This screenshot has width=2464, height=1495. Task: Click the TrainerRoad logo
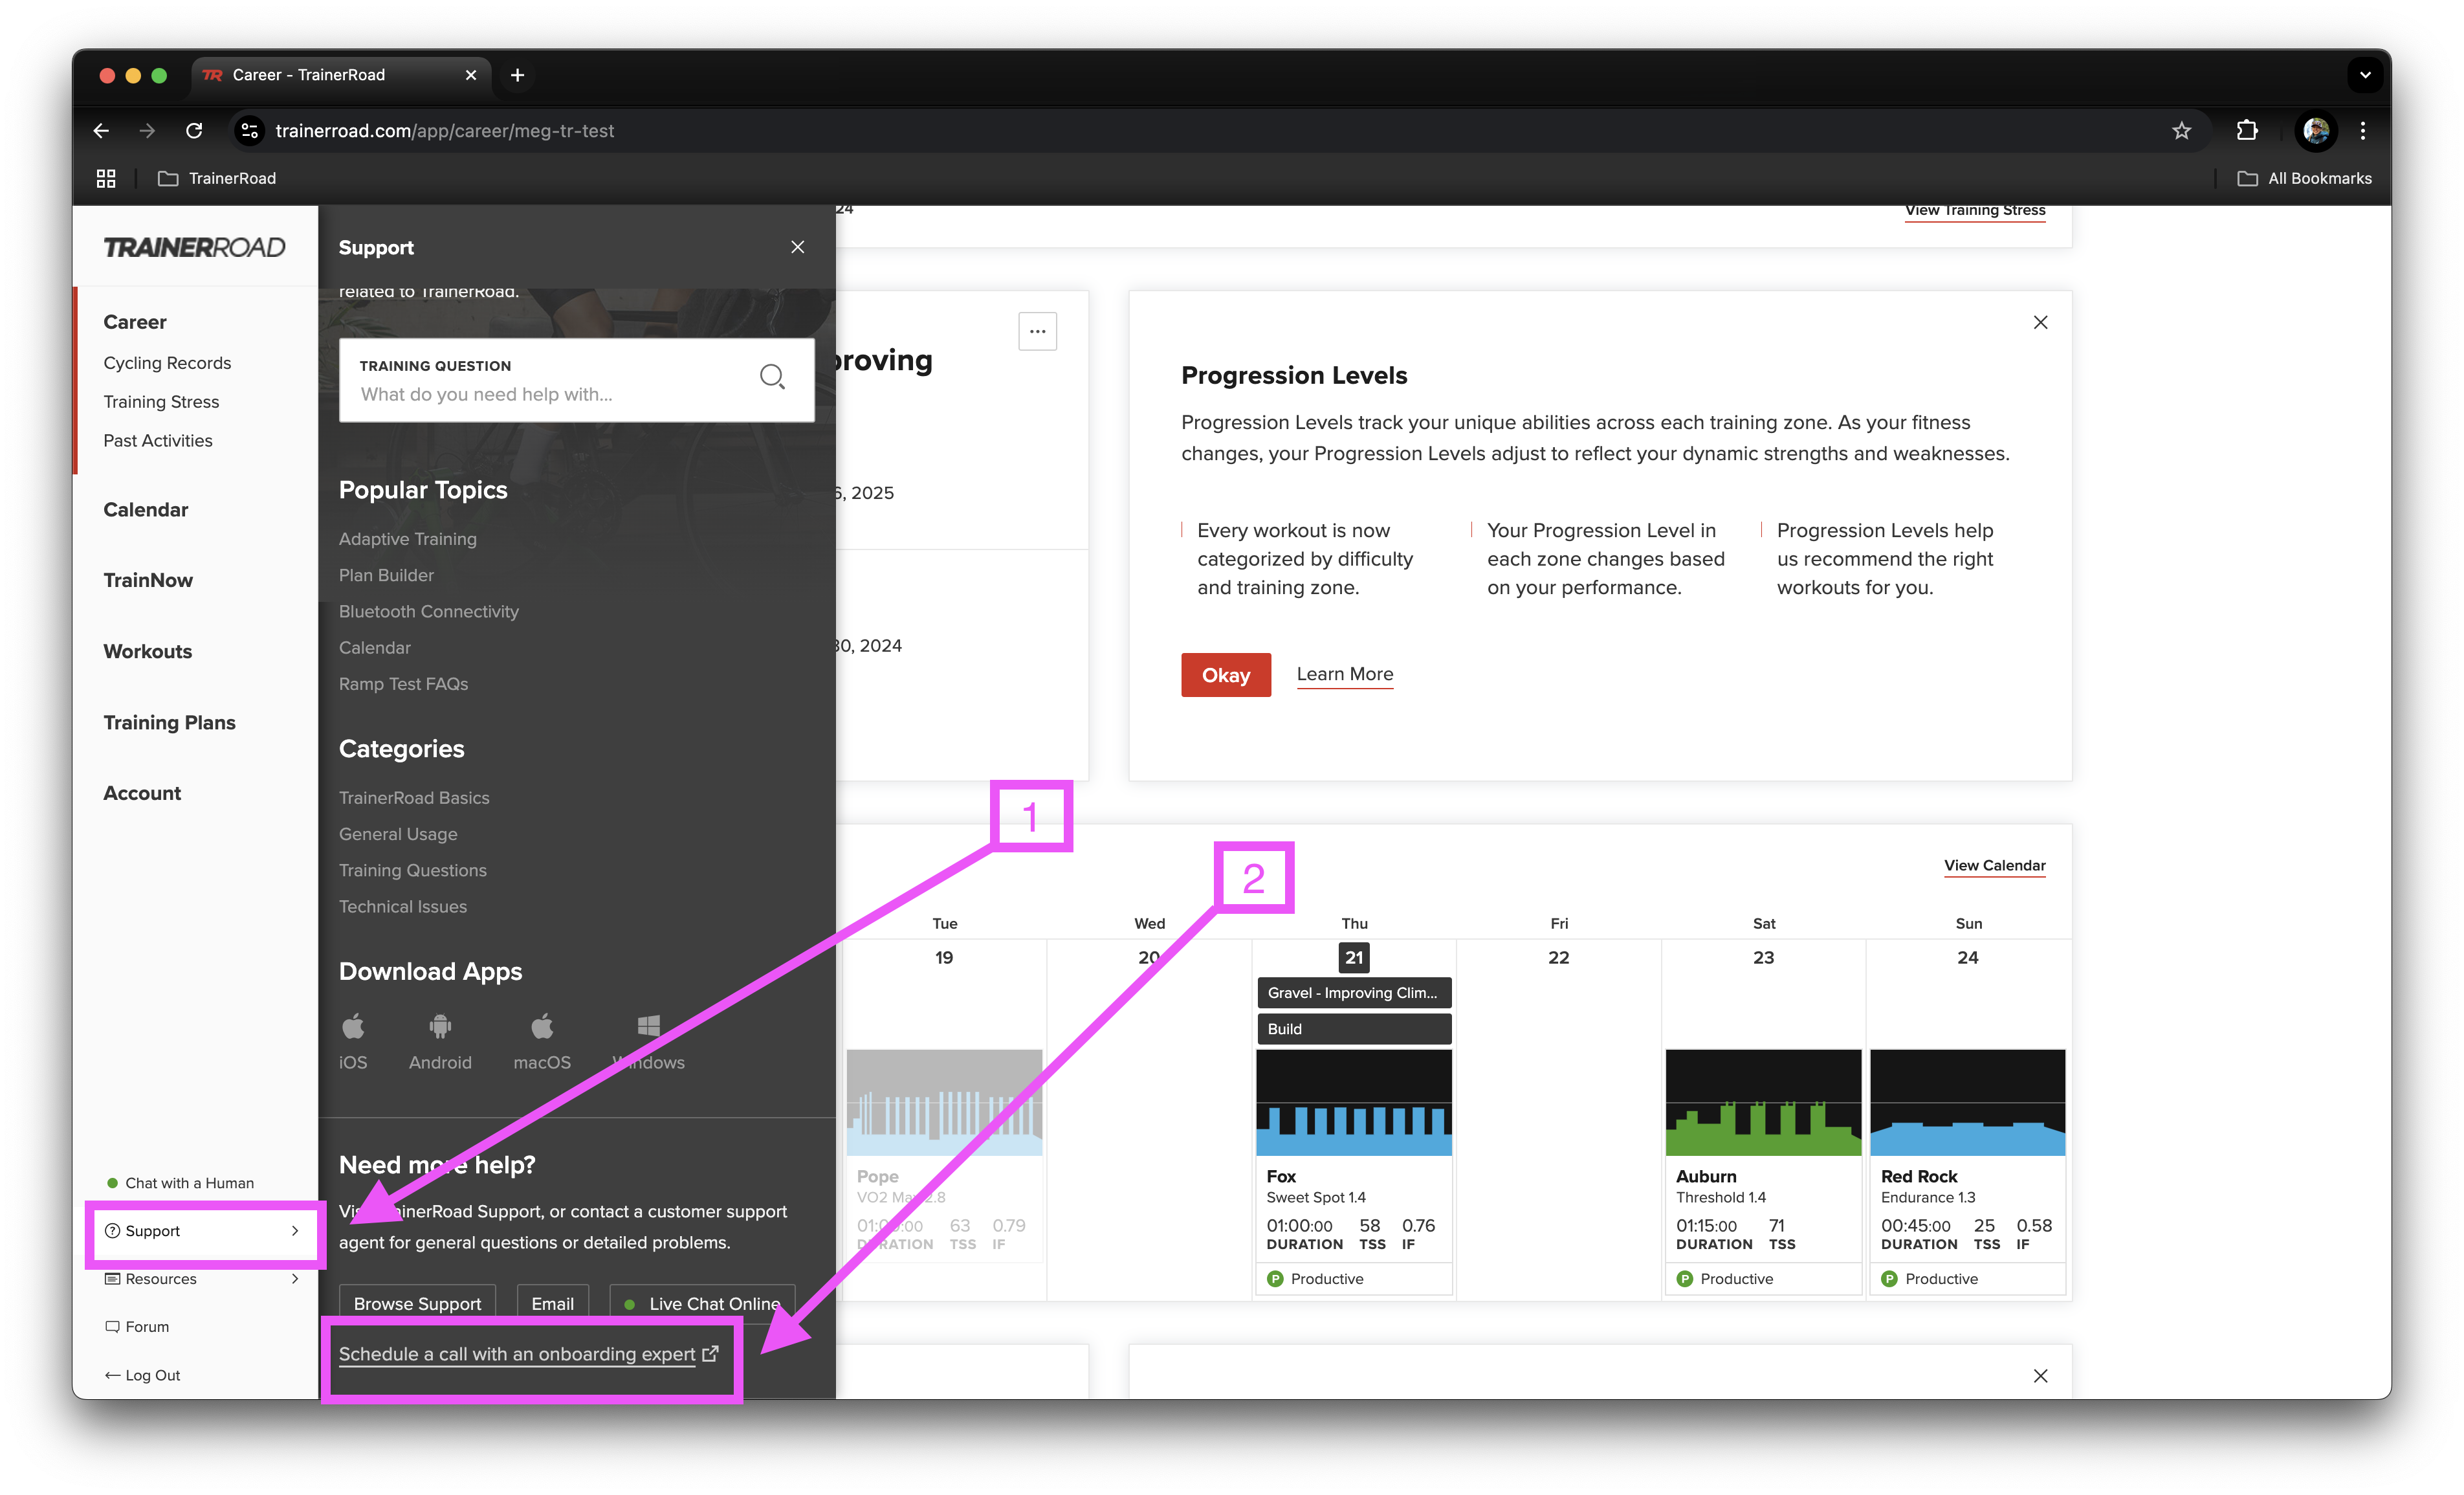[194, 247]
